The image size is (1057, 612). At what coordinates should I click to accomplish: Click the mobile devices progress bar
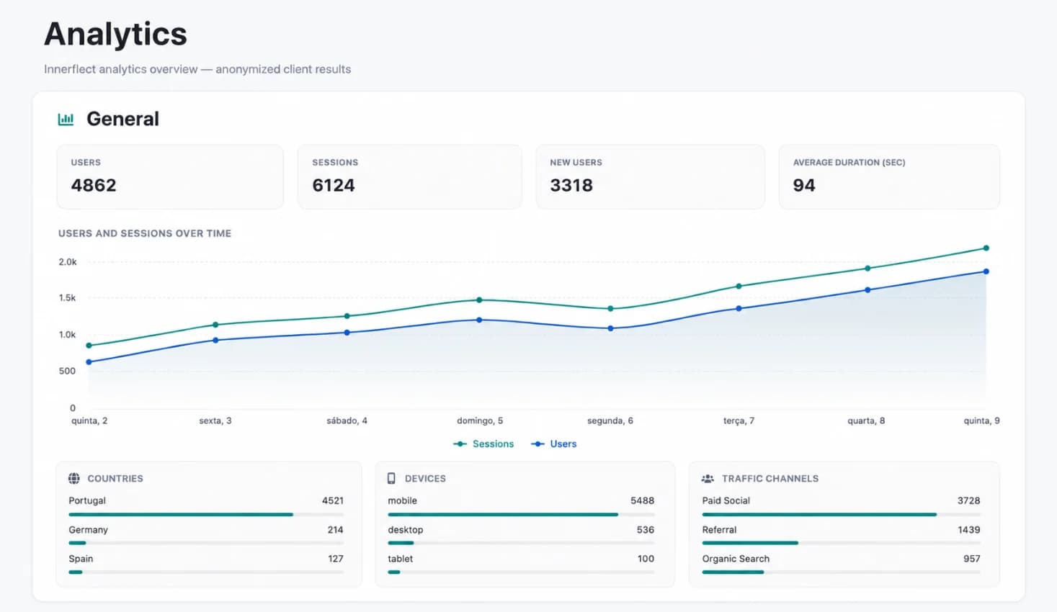pos(521,514)
